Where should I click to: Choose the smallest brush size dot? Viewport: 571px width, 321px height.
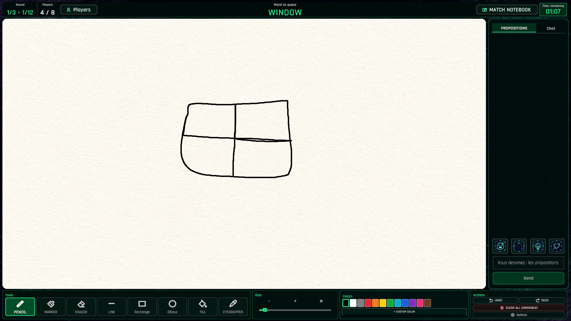coord(269,301)
